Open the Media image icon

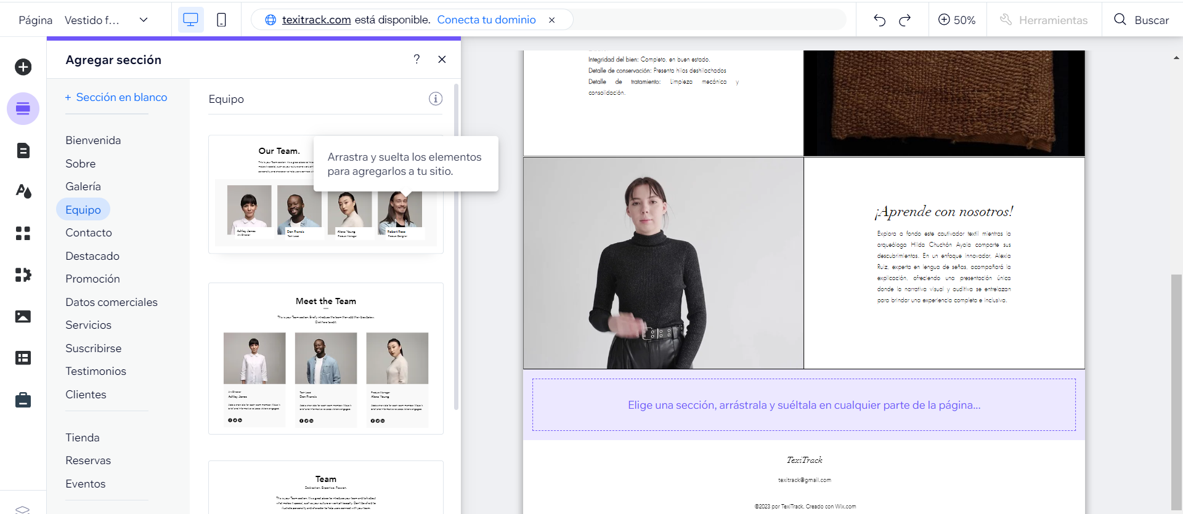[x=23, y=316]
